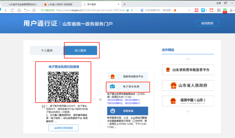Image resolution: width=235 pixels, height=138 pixels.
Task: Click phone number 19153100910
Action: click(115, 100)
